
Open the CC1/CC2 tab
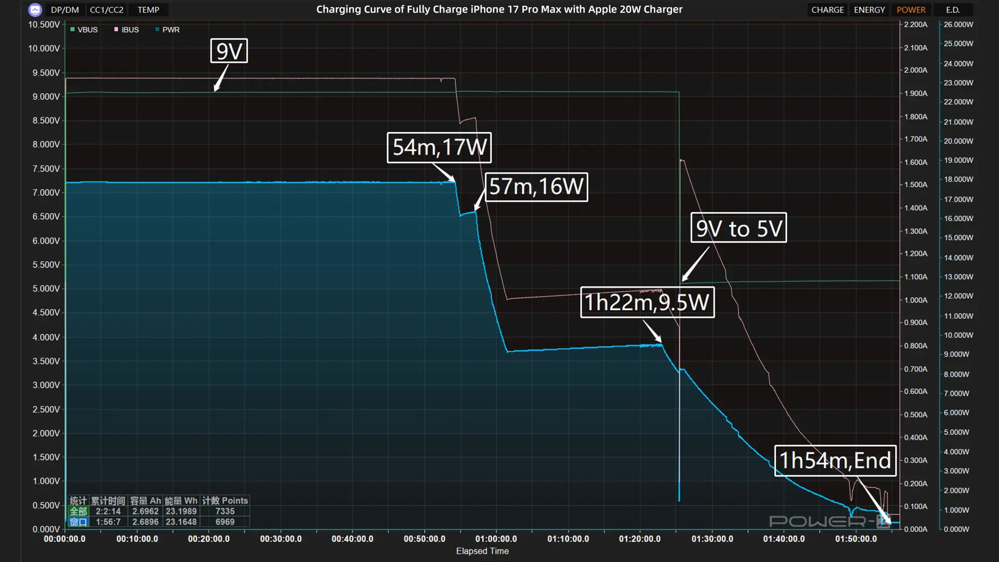(x=107, y=9)
